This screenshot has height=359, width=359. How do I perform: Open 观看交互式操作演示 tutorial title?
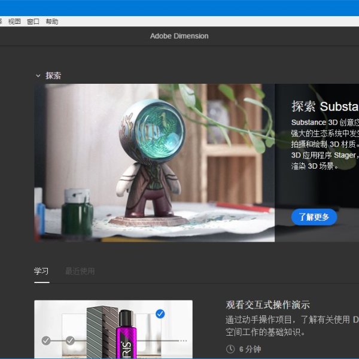pyautogui.click(x=267, y=305)
